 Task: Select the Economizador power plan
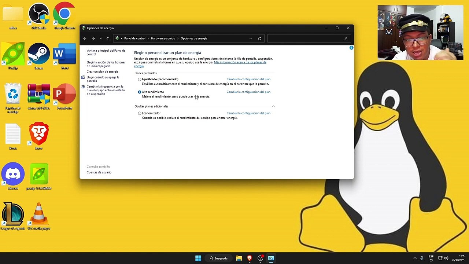coord(140,113)
